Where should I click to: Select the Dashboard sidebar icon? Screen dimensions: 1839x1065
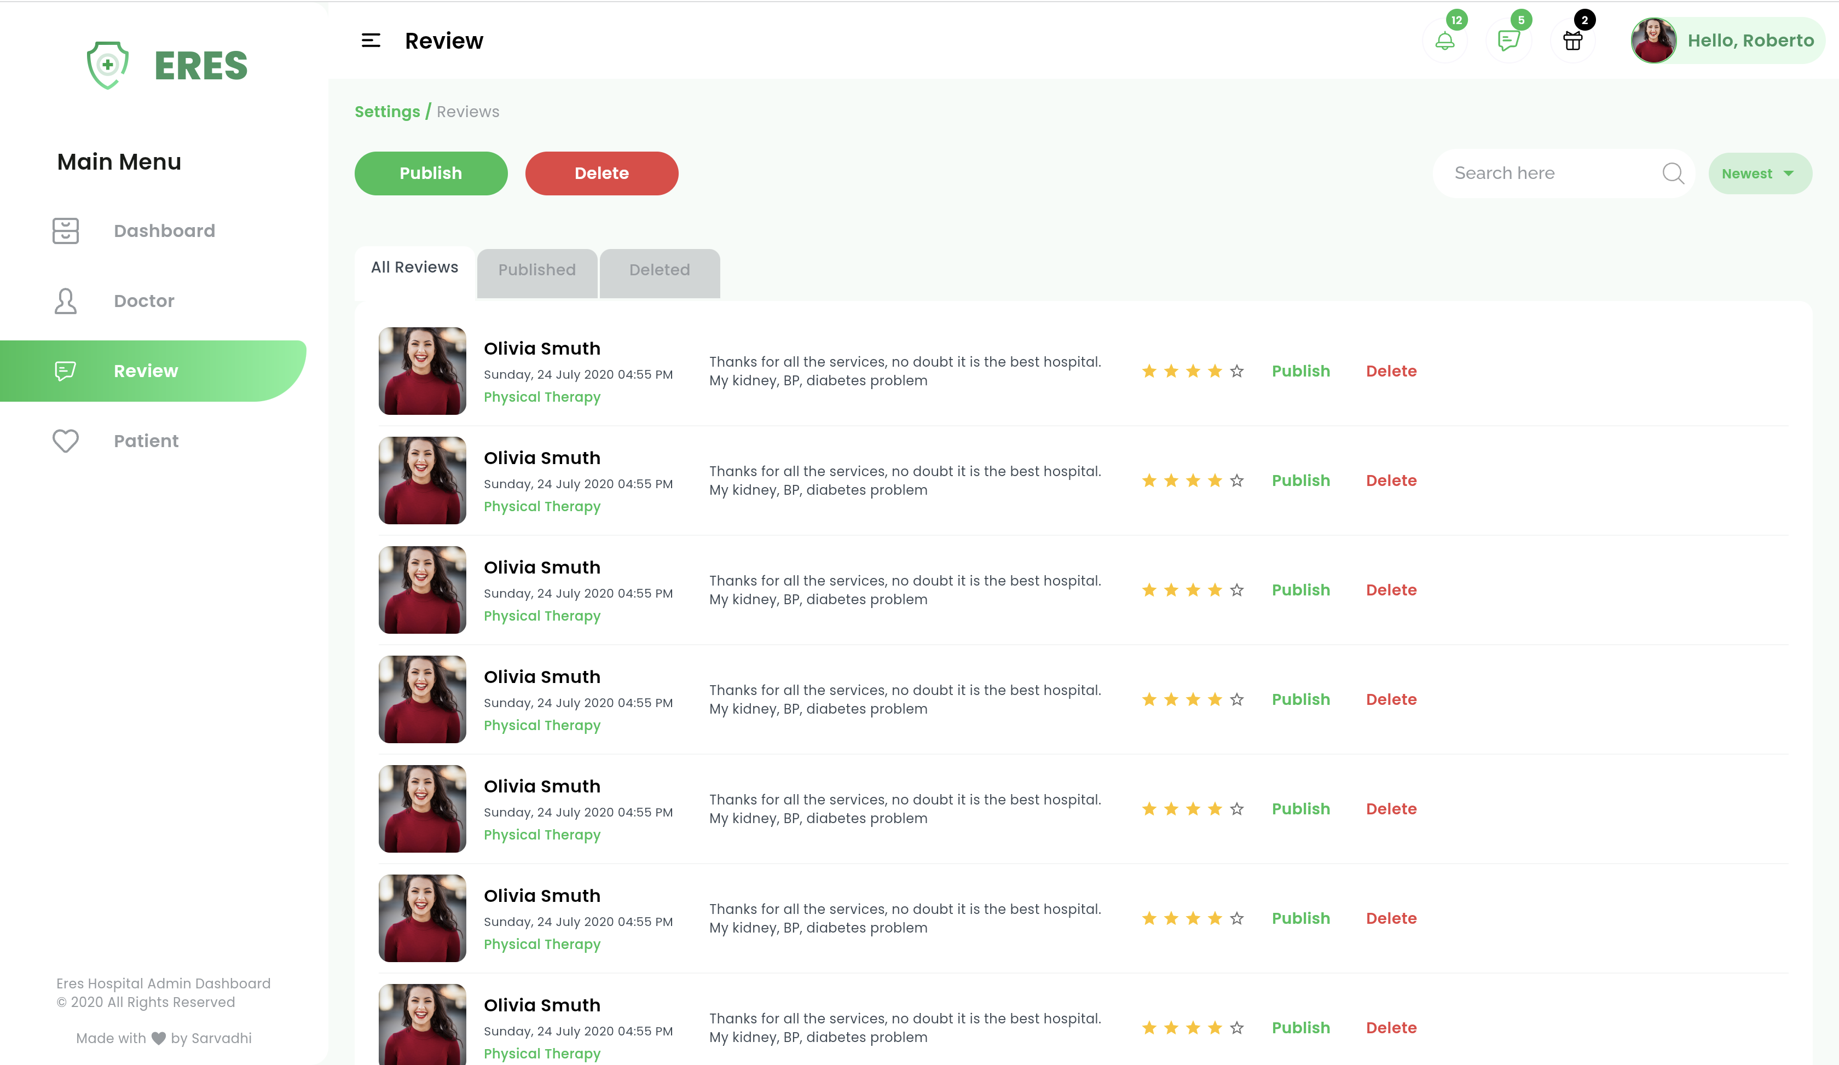[x=66, y=230]
